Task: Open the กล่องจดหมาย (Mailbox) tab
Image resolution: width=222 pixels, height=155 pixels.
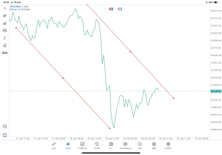Action: 125,145
